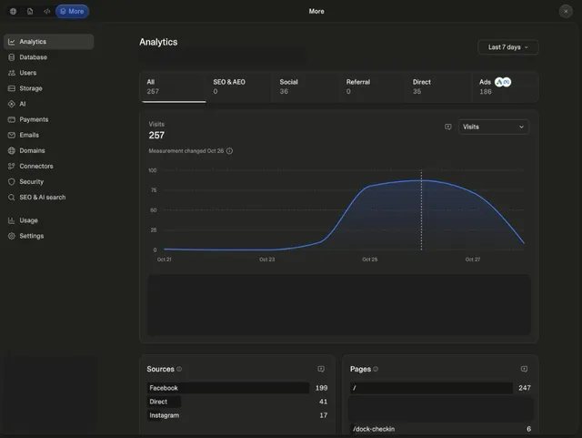The height and width of the screenshot is (438, 582).
Task: Close the More panel with X button
Action: coord(566,11)
